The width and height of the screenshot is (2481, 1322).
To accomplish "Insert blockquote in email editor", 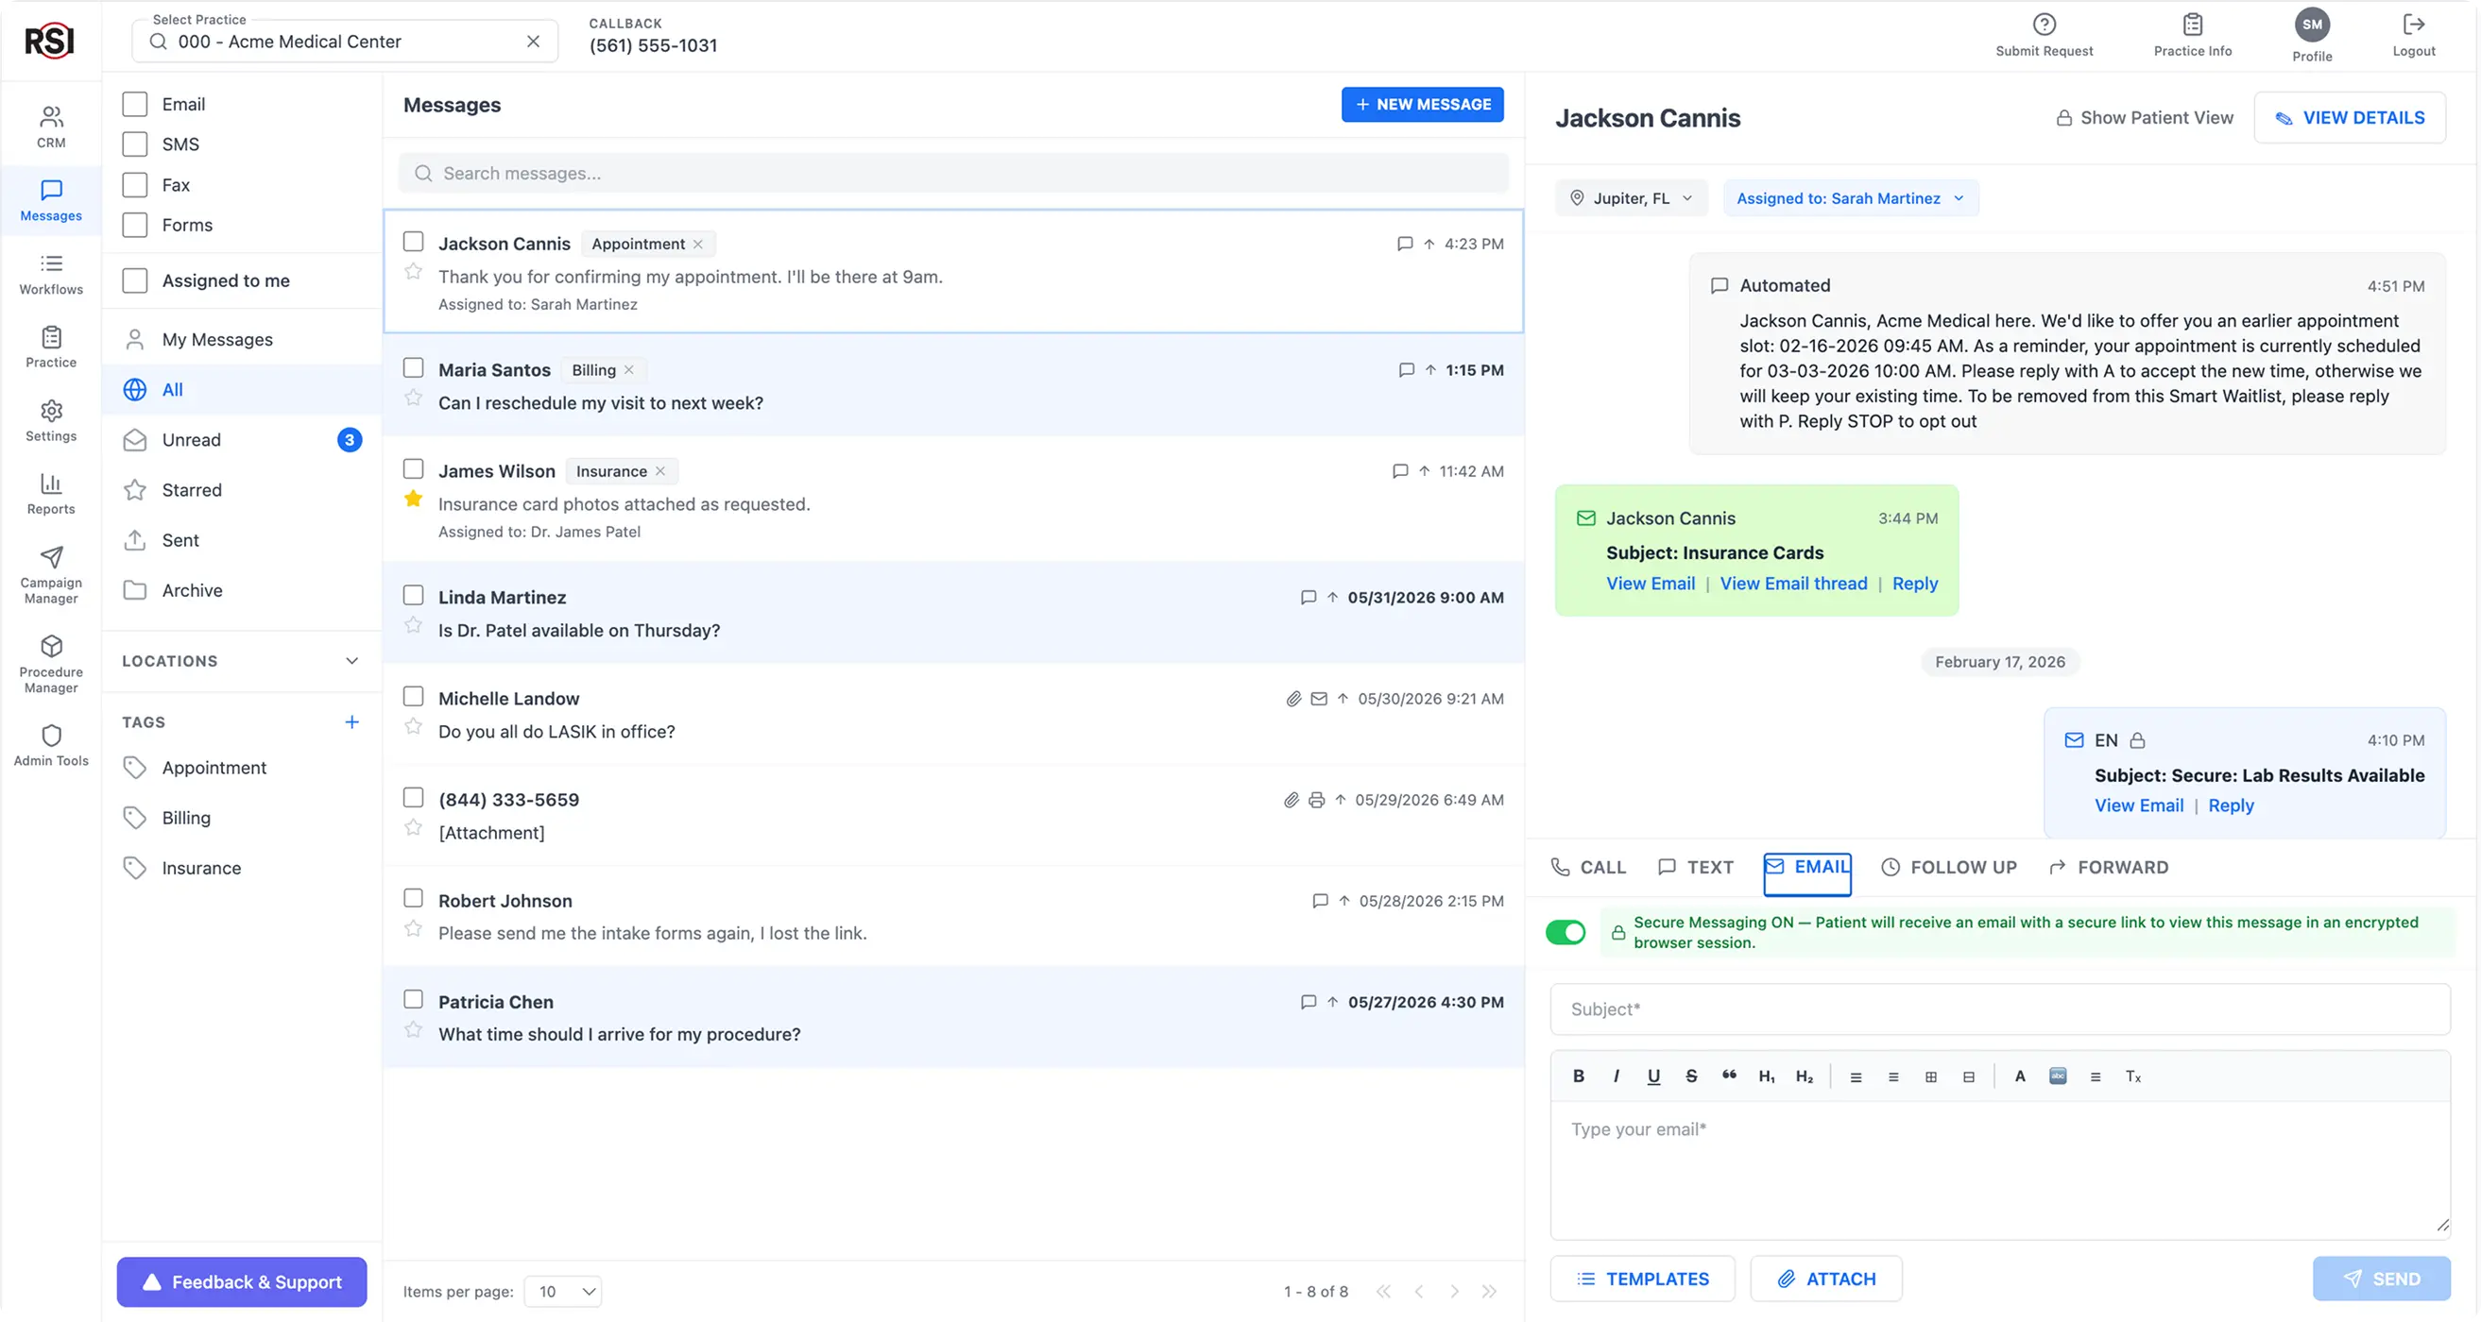I will pos(1729,1076).
